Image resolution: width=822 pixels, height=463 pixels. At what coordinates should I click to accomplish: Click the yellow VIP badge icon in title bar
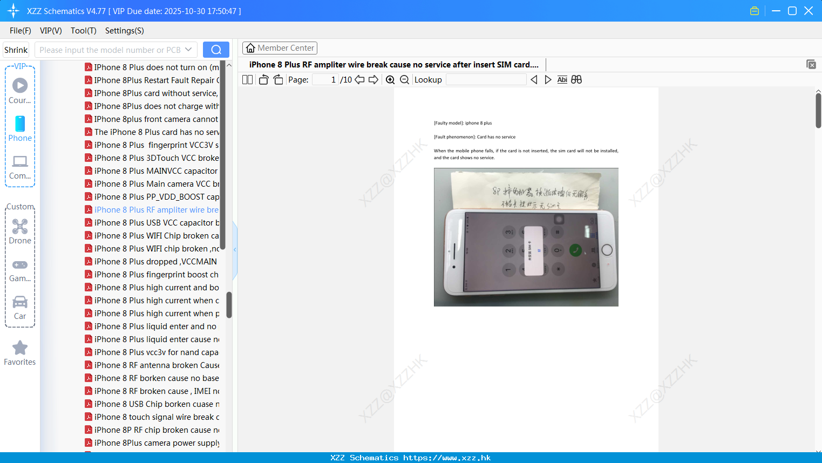pyautogui.click(x=755, y=11)
